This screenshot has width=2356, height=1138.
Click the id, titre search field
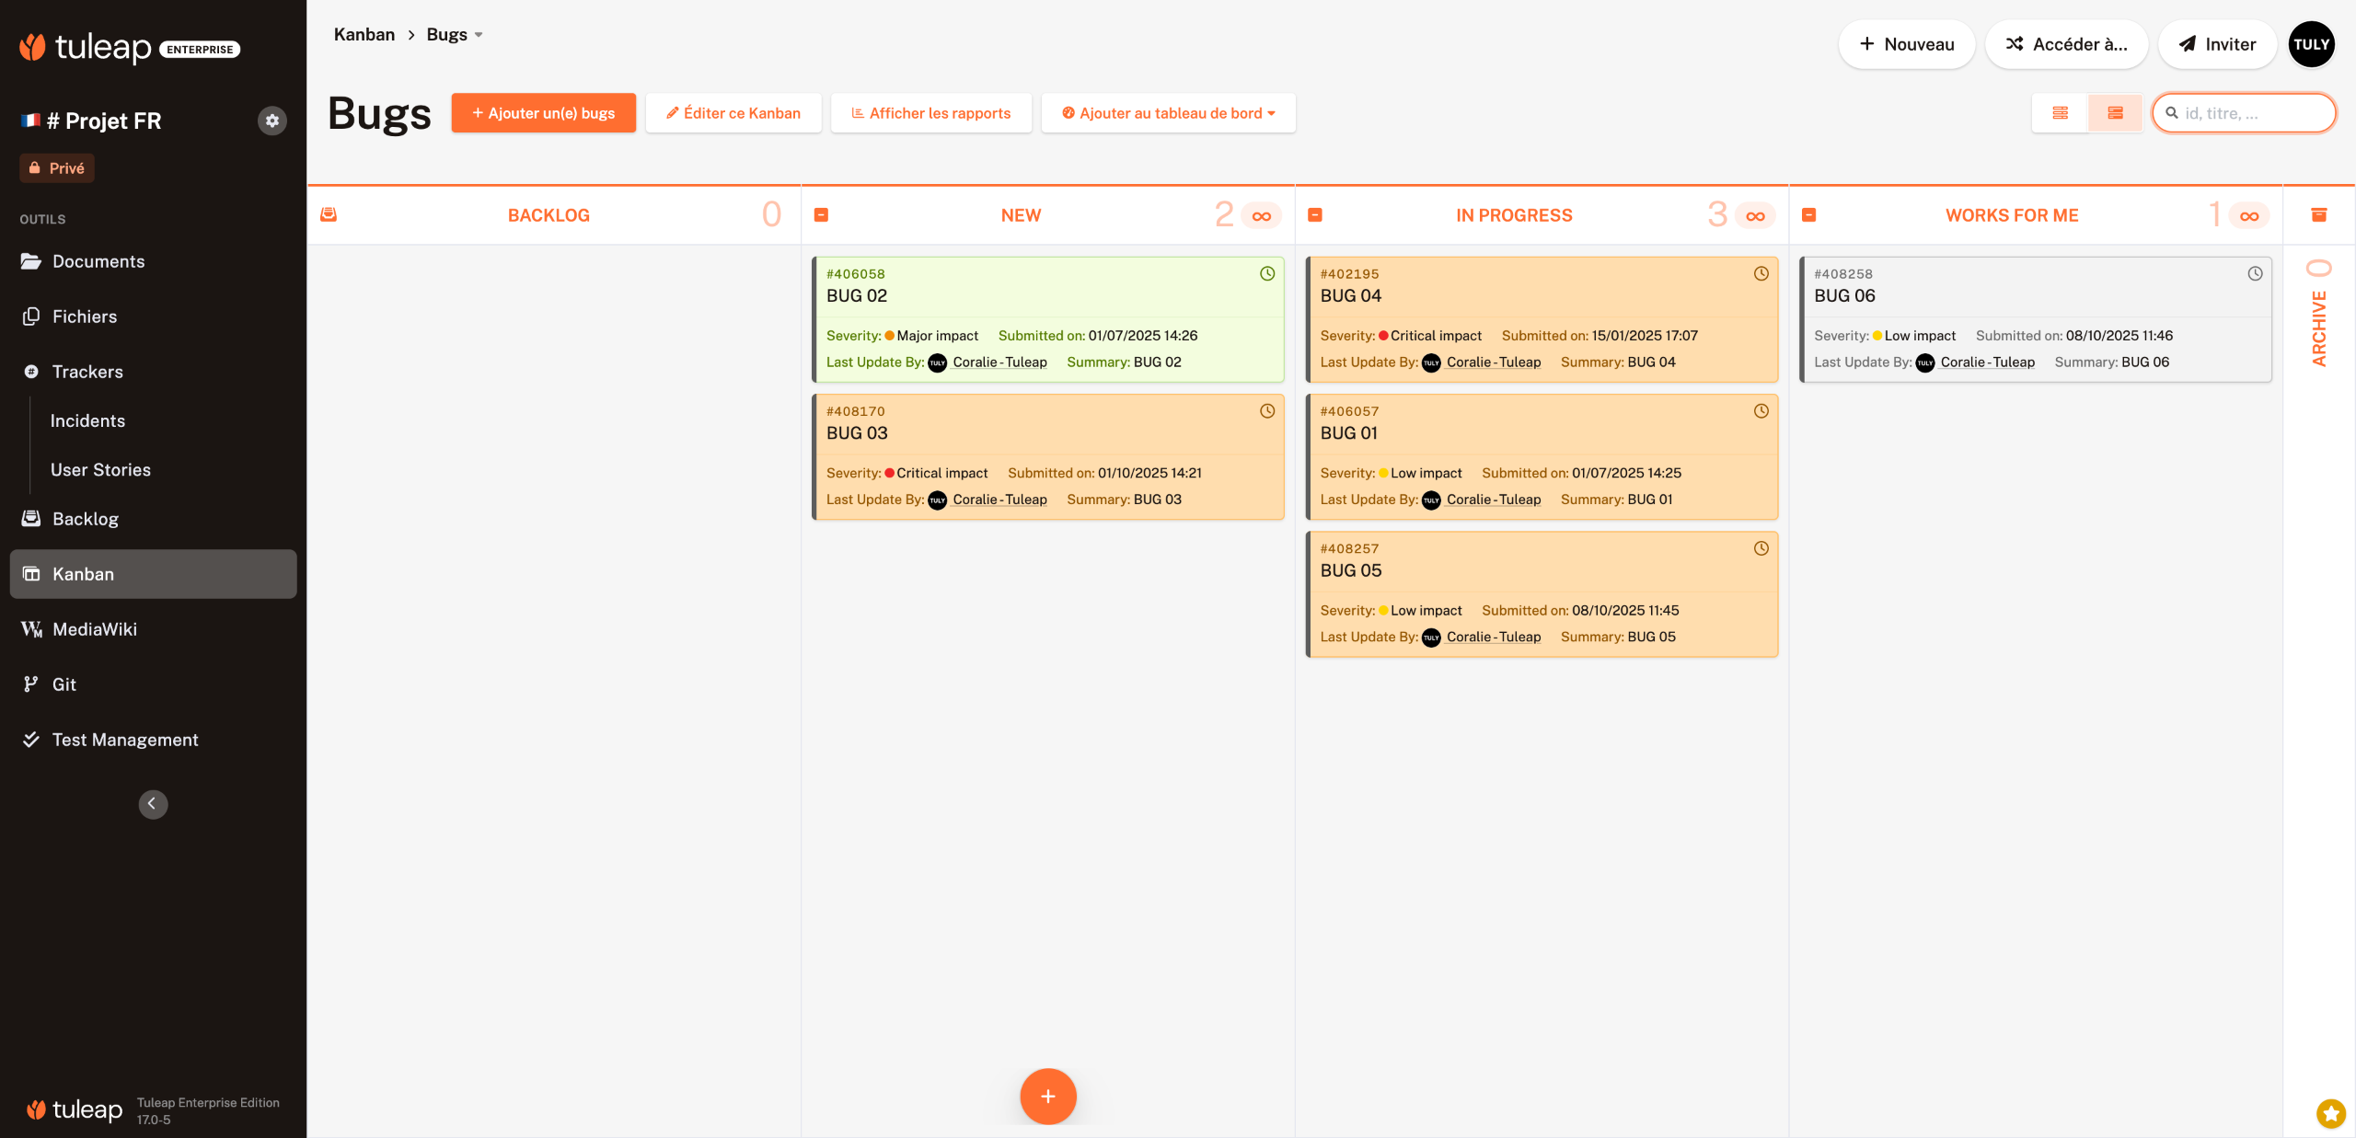click(x=2244, y=113)
